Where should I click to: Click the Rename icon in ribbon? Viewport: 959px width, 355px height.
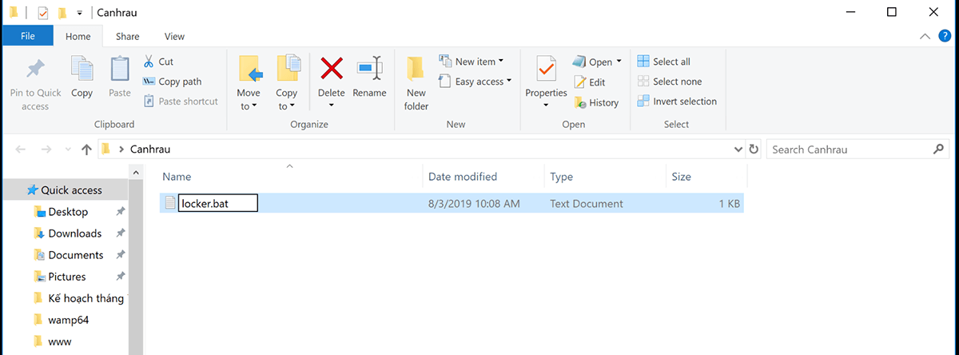(369, 70)
